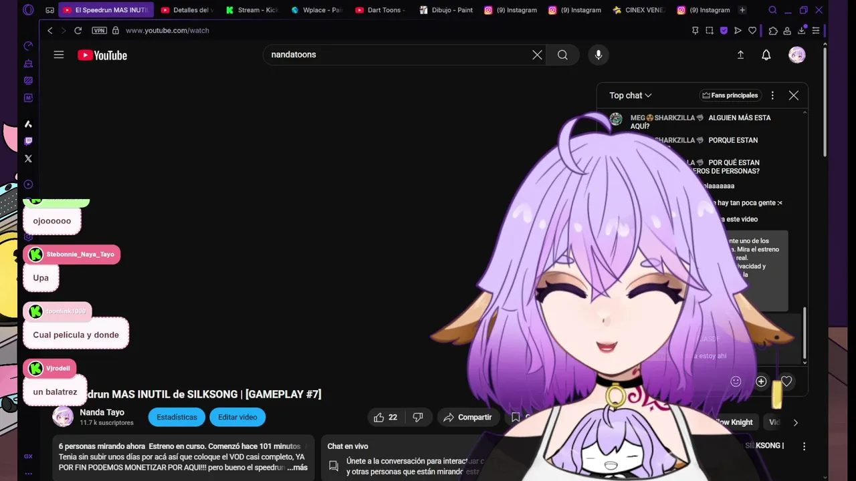
Task: Open the chat emoji picker
Action: click(736, 381)
